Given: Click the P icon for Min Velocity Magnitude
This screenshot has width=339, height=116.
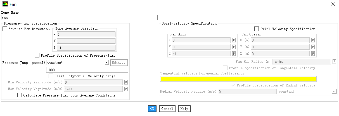Looking at the screenshot, I should [x=126, y=82].
